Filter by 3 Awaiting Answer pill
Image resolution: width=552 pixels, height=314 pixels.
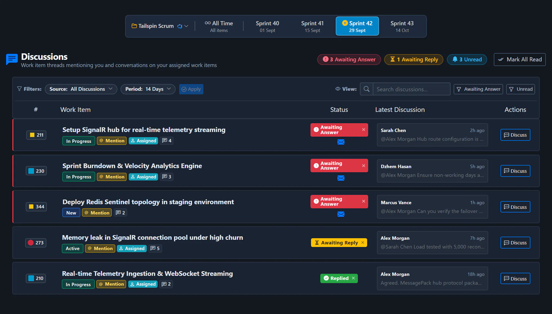point(349,60)
